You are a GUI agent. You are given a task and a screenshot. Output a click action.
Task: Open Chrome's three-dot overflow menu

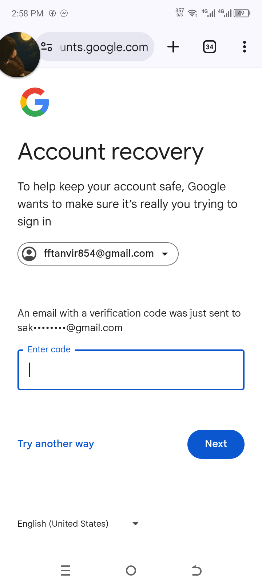pos(244,47)
